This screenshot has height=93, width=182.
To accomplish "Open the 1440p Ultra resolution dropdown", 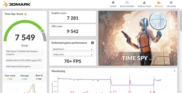I will (73, 55).
